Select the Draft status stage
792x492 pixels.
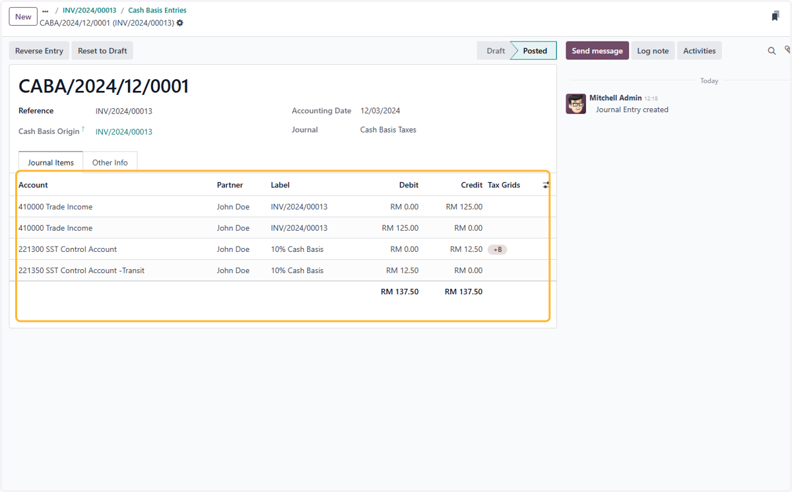(496, 51)
